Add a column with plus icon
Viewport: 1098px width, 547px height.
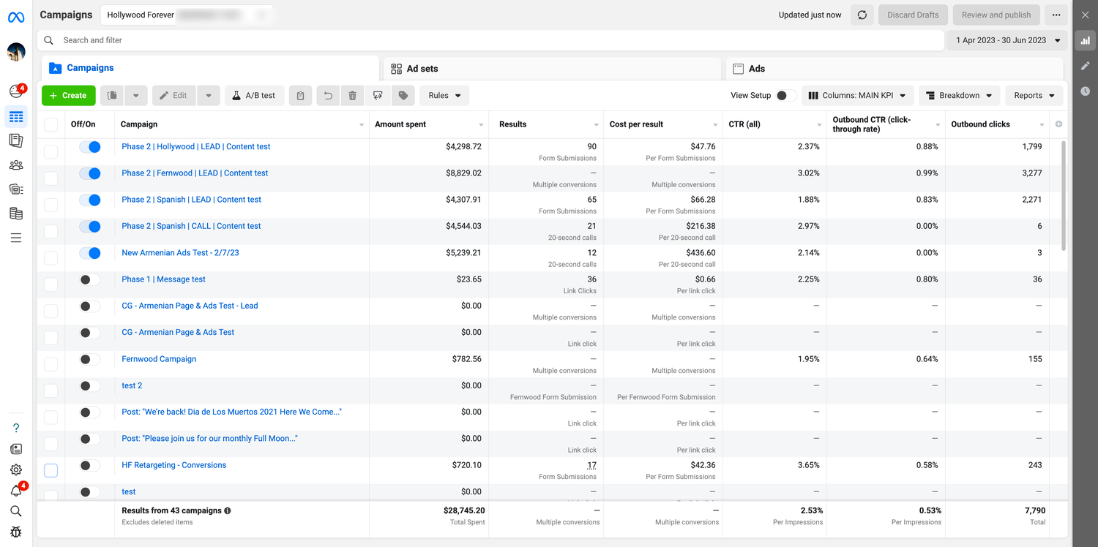(x=1058, y=124)
